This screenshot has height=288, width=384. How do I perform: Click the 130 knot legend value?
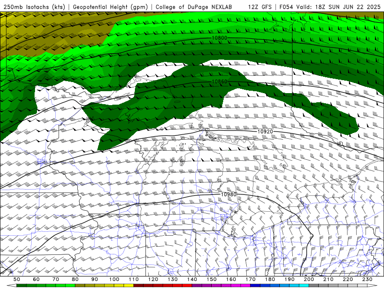coord(172,279)
